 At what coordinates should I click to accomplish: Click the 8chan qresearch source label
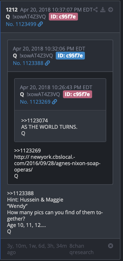pos(81,249)
